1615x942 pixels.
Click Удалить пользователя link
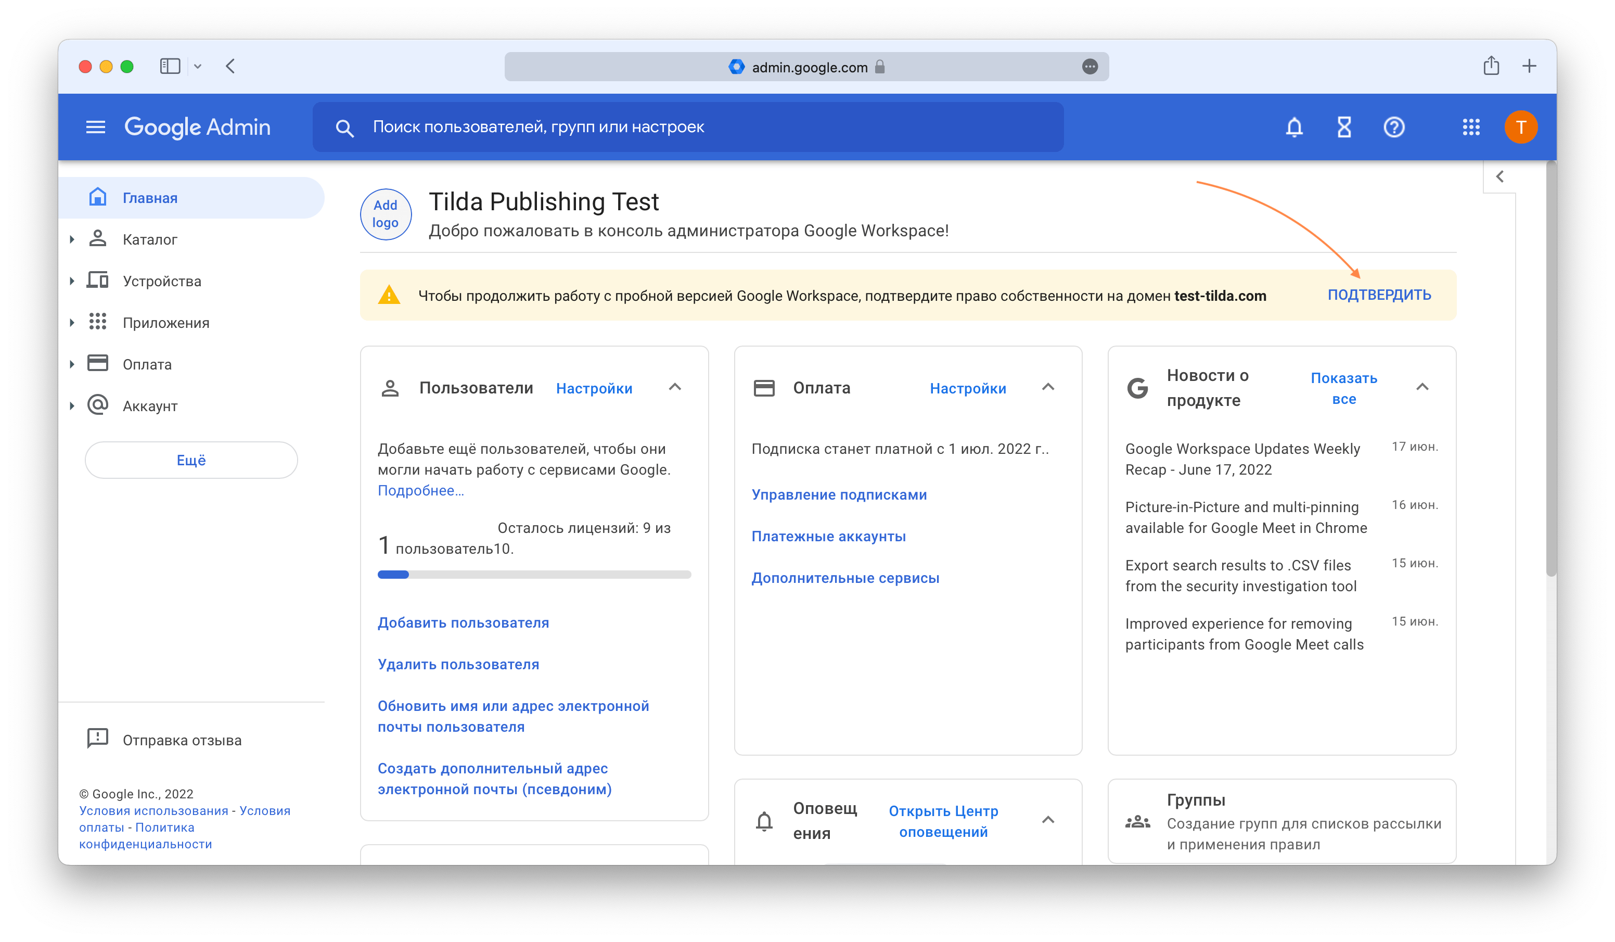point(458,664)
